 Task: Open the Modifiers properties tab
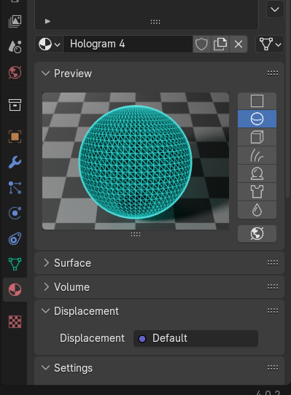tap(15, 162)
